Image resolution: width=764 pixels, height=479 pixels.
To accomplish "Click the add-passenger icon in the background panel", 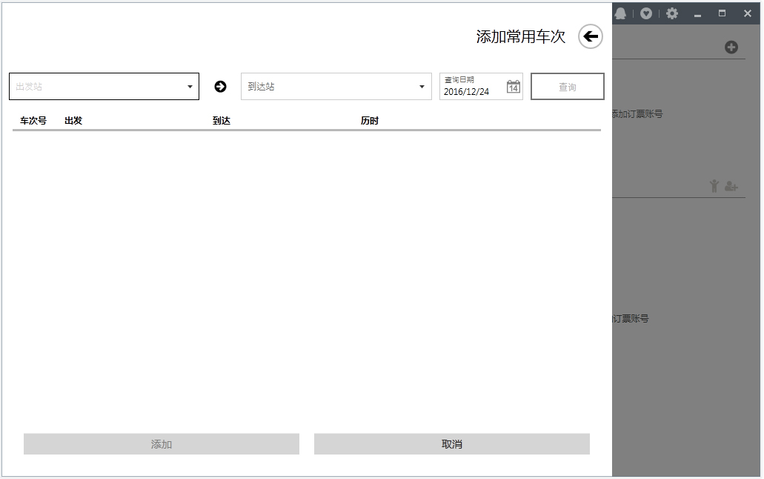I will click(731, 186).
